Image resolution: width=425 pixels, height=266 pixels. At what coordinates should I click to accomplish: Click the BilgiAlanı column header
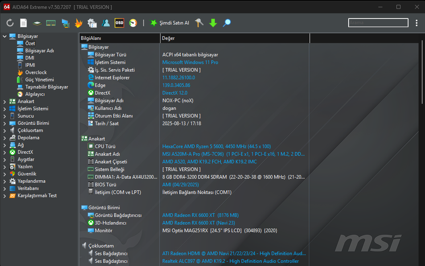click(x=119, y=38)
